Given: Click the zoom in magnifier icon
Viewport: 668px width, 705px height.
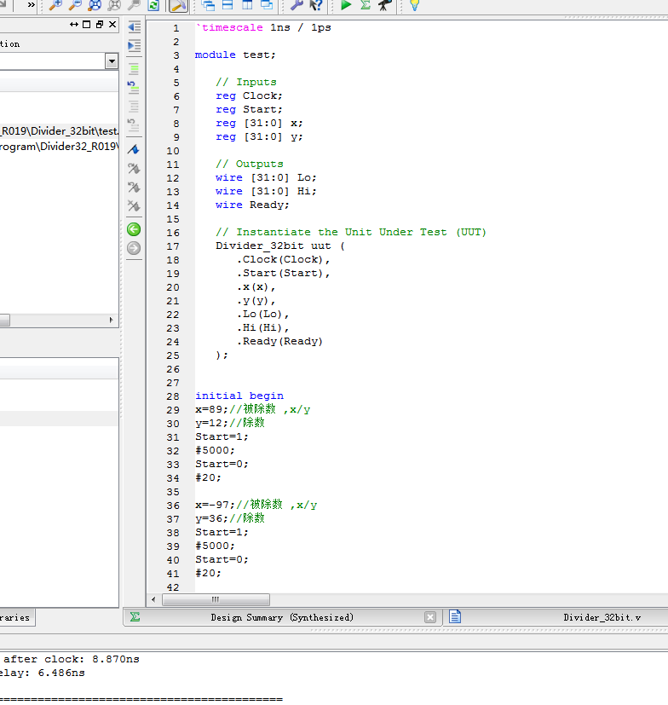Looking at the screenshot, I should tap(55, 5).
